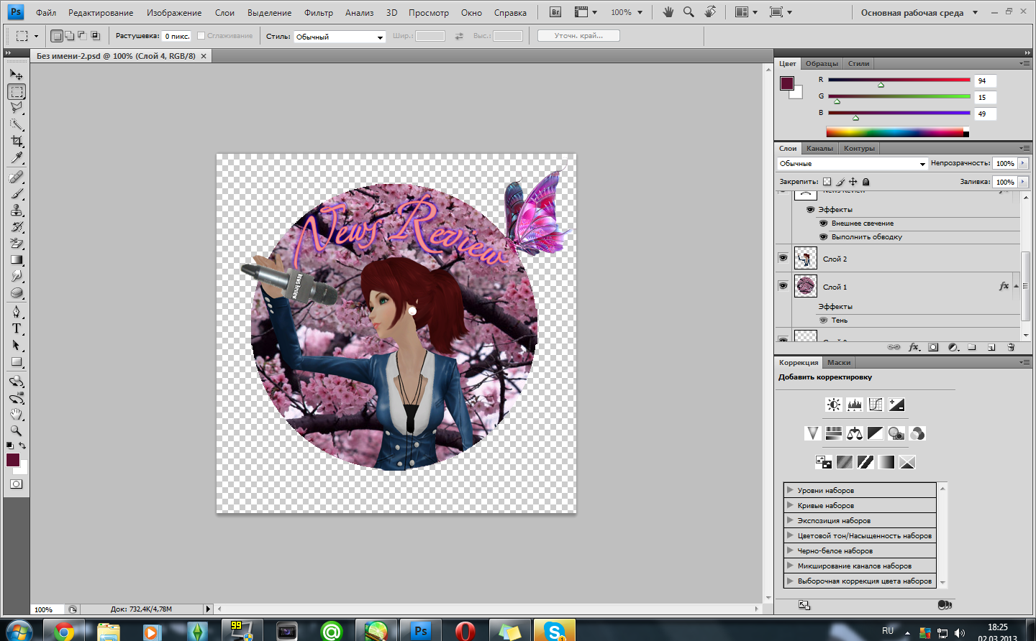
Task: Add a Curves adjustment from Коррекция panel
Action: point(876,405)
